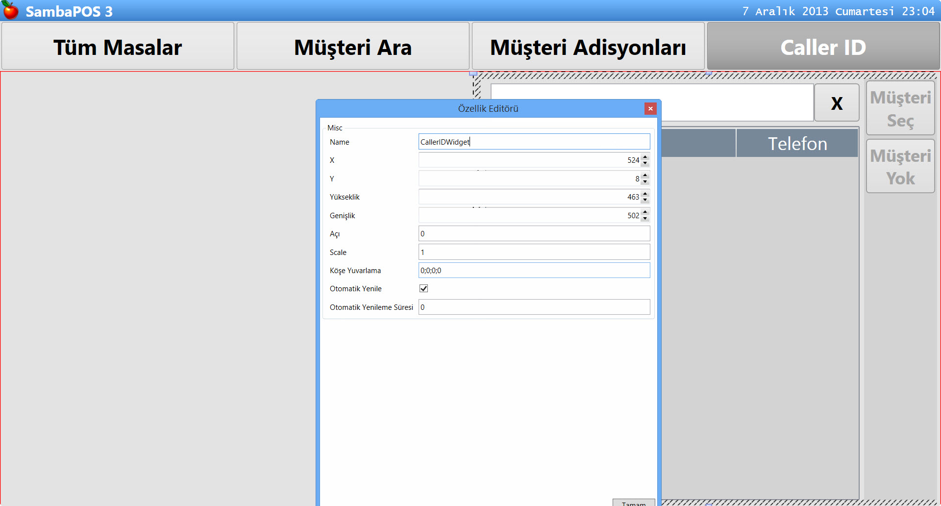This screenshot has width=941, height=506.
Task: Increase the X value with up arrow
Action: point(645,157)
